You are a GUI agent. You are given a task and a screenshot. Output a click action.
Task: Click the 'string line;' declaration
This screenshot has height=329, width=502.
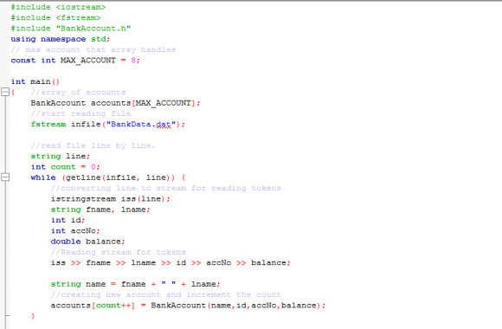(61, 156)
